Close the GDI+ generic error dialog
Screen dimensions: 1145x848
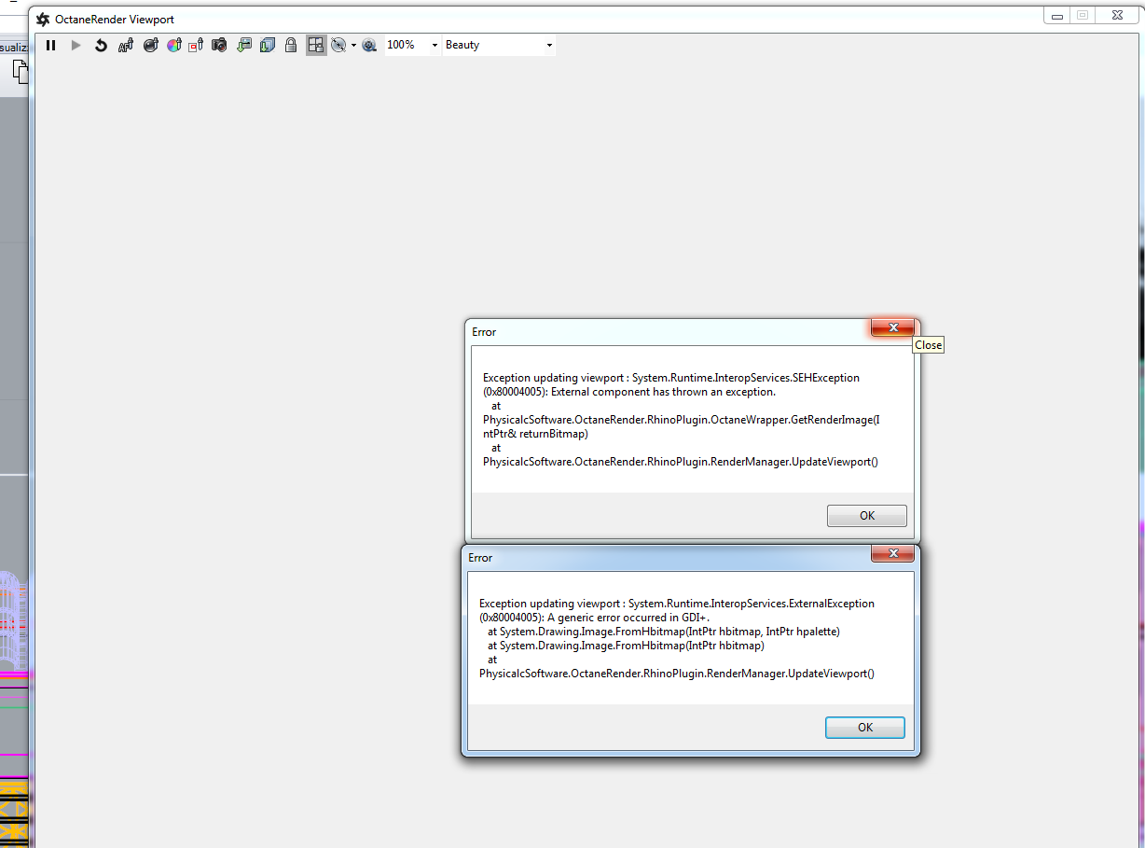891,554
